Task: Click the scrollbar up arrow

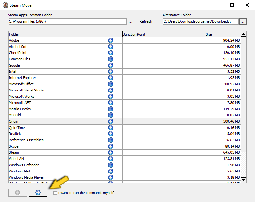Action: click(x=244, y=34)
